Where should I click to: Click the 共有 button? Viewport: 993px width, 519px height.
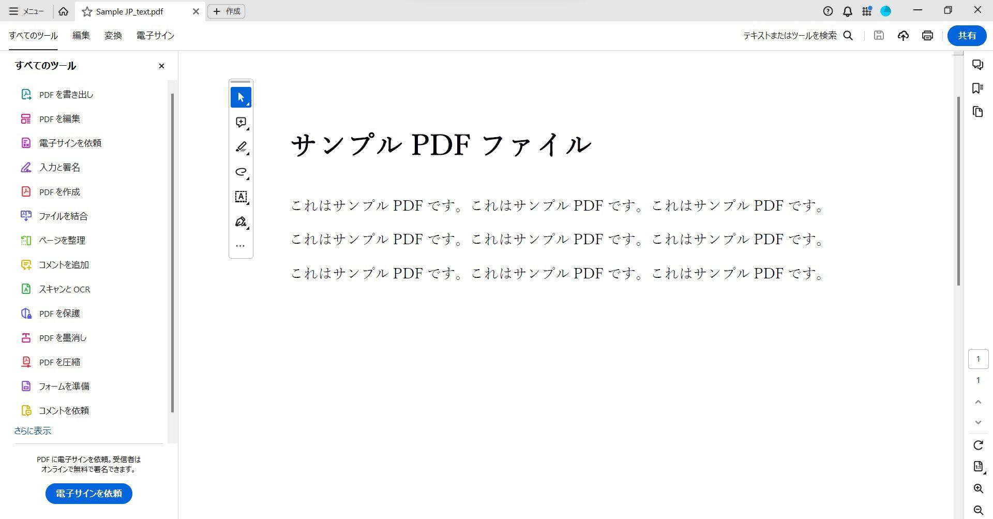tap(966, 35)
